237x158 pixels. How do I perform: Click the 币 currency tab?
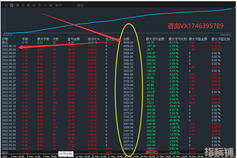click(39, 5)
